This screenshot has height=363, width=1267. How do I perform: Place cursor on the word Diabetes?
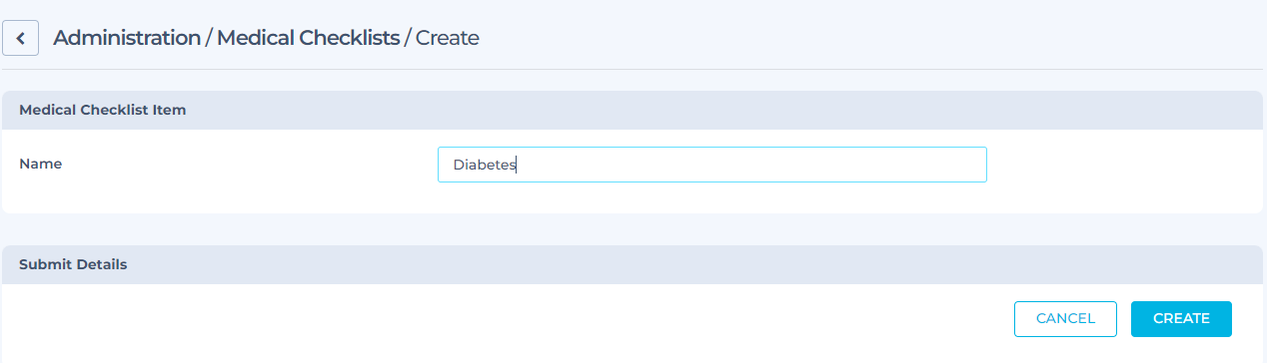(x=485, y=166)
